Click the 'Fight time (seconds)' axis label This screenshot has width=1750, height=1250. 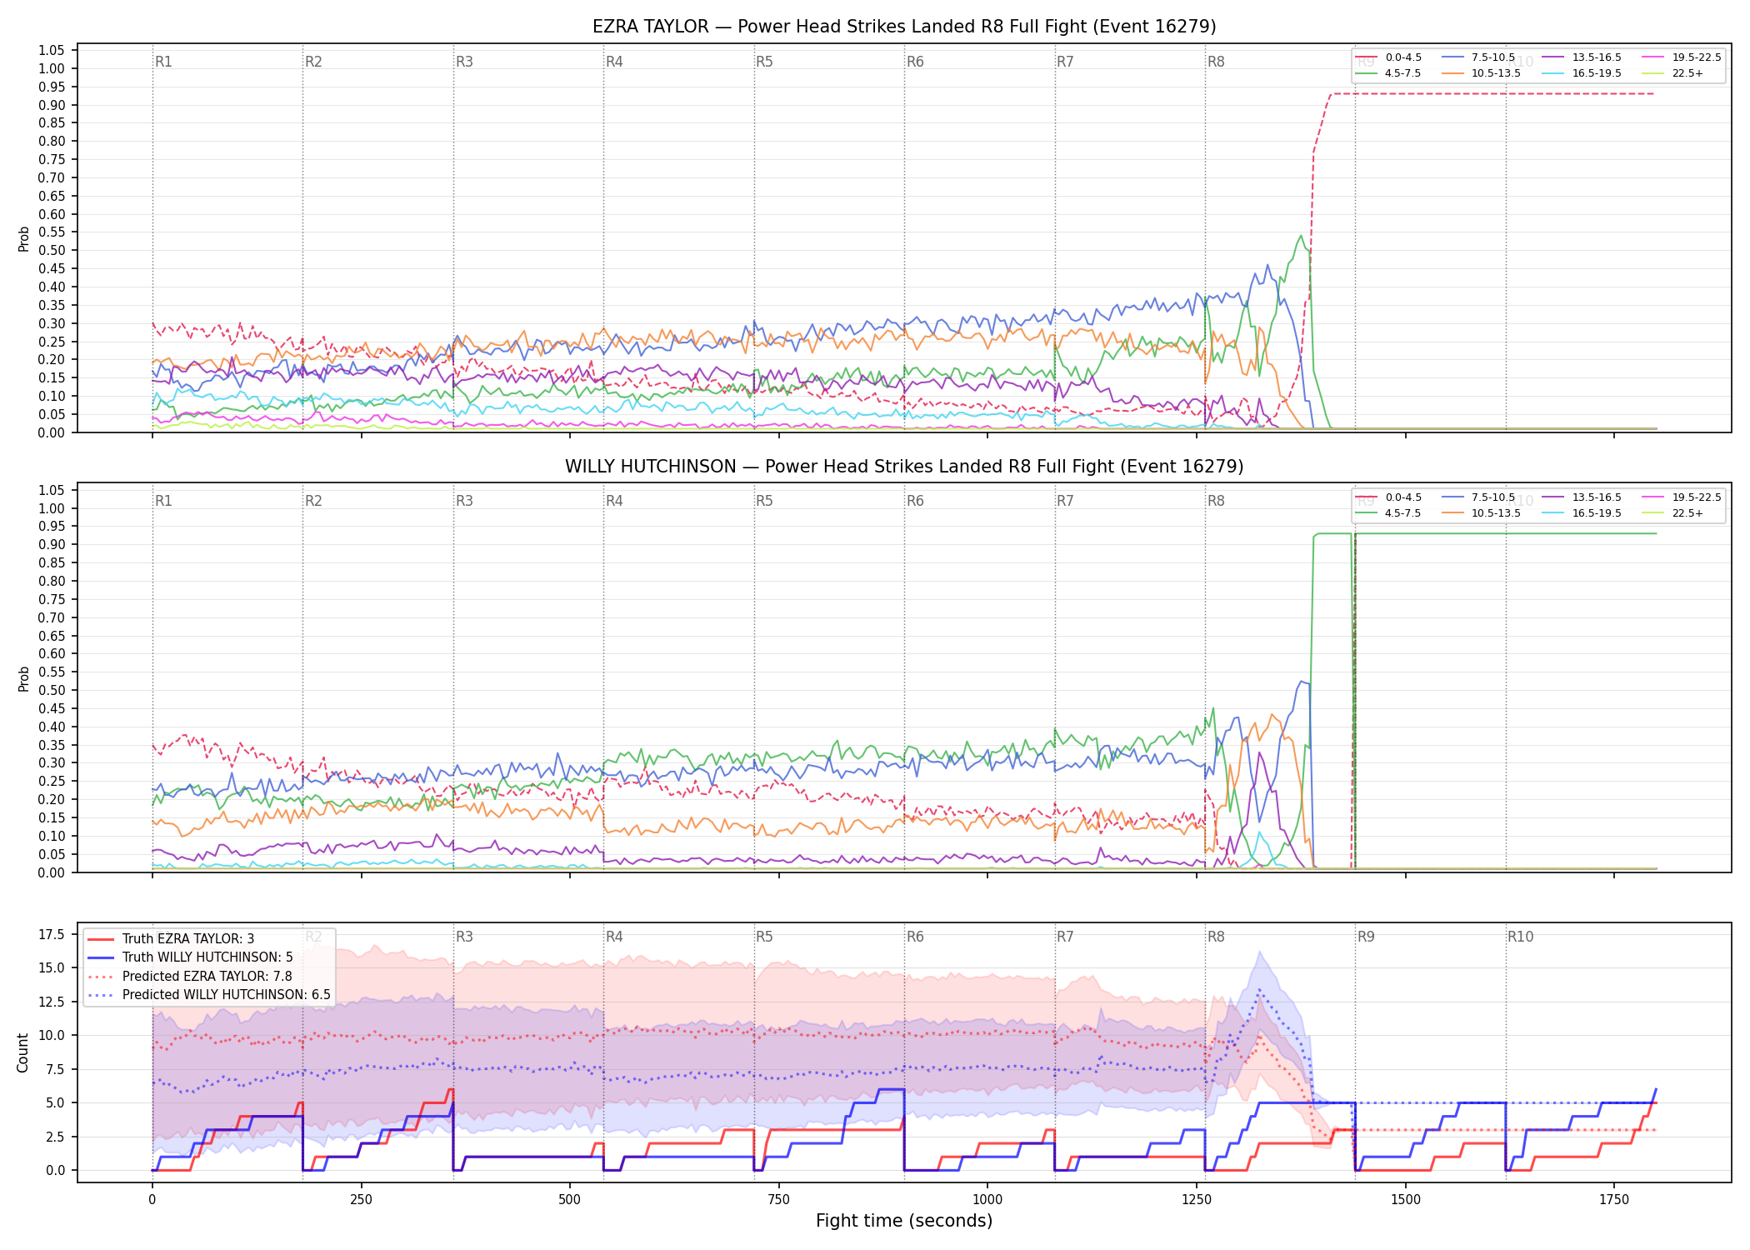(904, 1221)
